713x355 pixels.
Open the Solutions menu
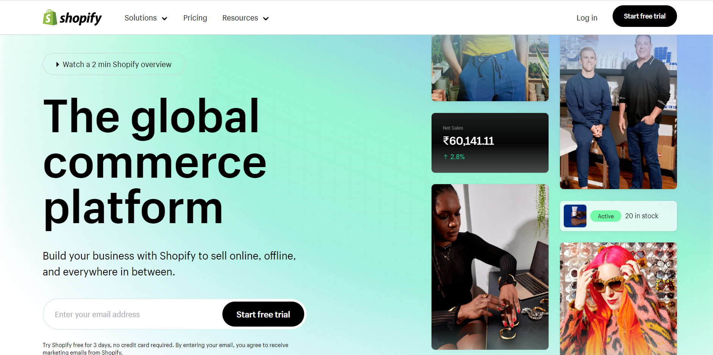(x=146, y=18)
